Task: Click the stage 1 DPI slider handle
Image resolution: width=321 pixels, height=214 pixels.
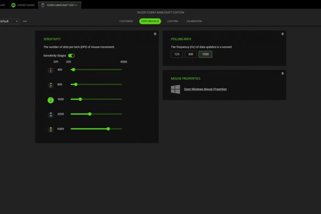Action: click(74, 70)
